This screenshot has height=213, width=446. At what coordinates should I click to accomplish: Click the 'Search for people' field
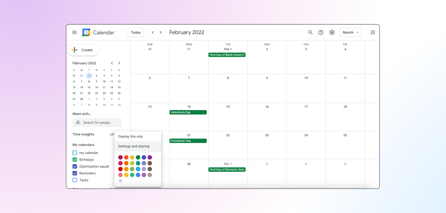[x=97, y=123]
